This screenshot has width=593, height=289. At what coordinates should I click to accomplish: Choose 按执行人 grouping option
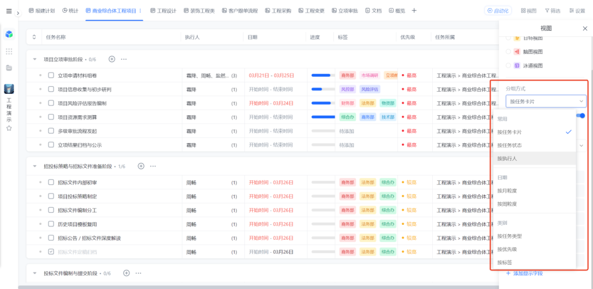tap(535, 158)
